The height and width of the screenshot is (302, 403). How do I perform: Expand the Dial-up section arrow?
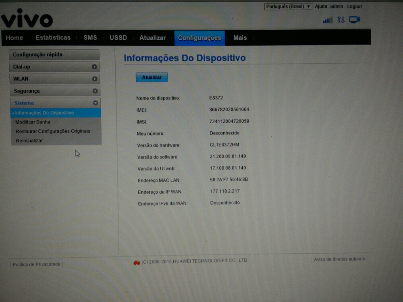pyautogui.click(x=94, y=67)
